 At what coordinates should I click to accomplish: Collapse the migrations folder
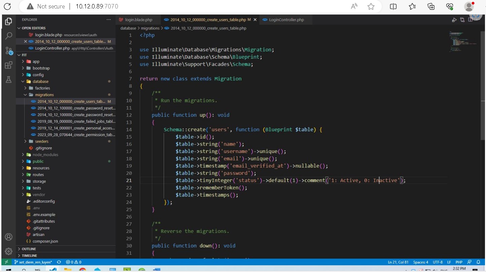(44, 95)
